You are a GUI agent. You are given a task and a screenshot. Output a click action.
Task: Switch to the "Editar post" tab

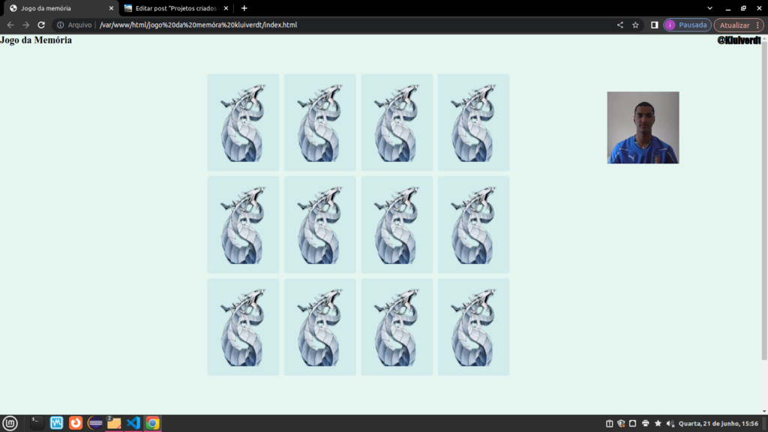(176, 8)
